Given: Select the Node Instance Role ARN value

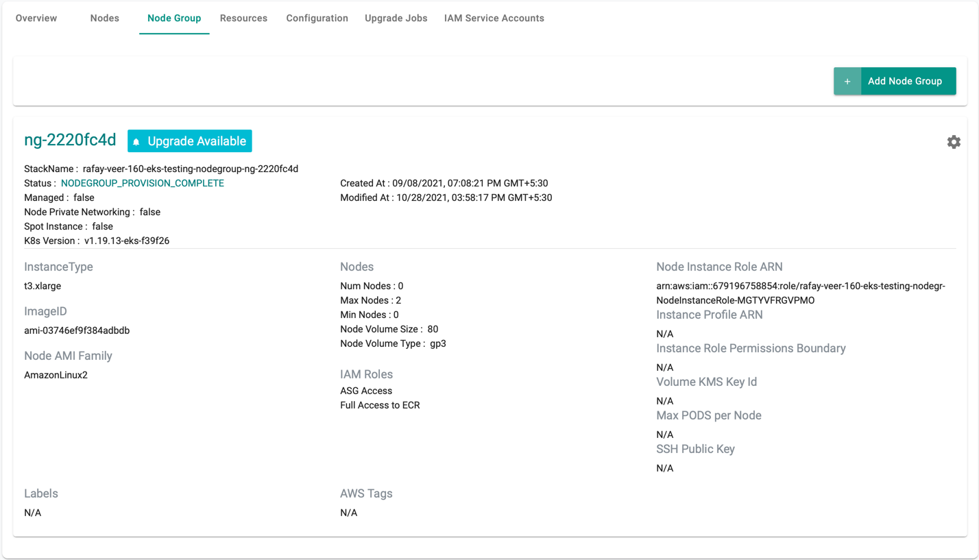Looking at the screenshot, I should (801, 293).
